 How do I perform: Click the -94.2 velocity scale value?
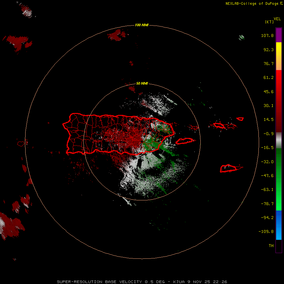coord(267,217)
